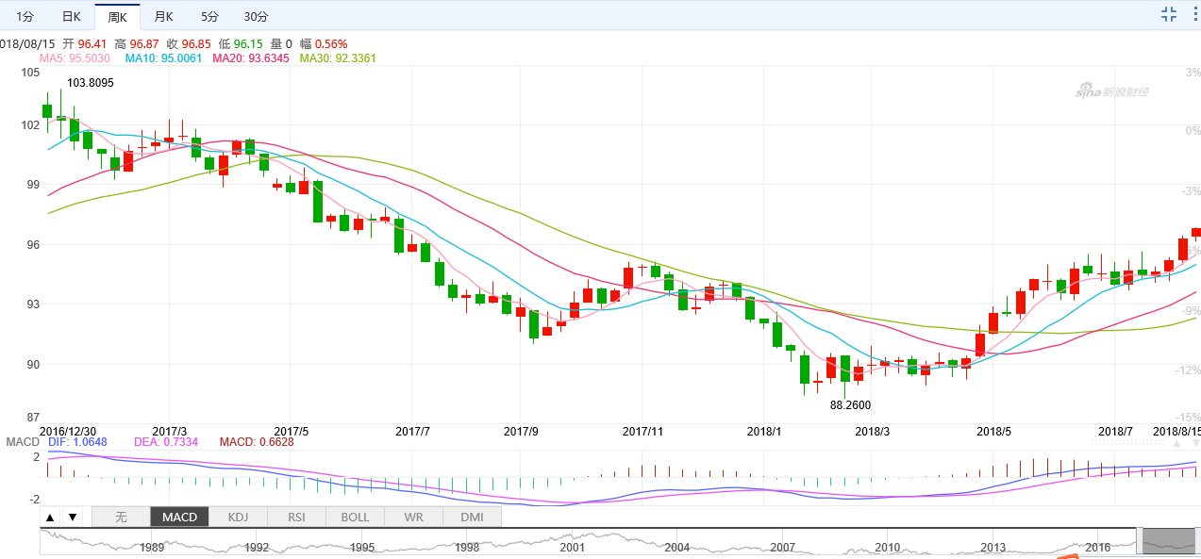Select the MACD indicator button

pos(179,517)
